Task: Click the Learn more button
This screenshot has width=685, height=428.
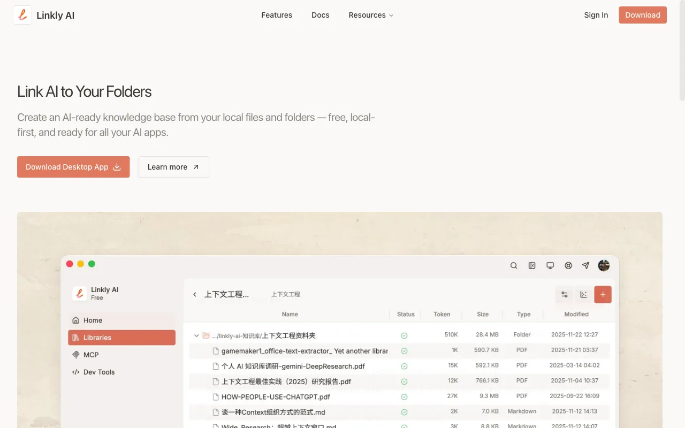Action: (x=173, y=167)
